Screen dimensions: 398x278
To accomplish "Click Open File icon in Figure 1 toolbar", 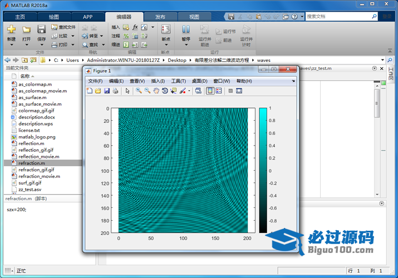I will click(98, 91).
